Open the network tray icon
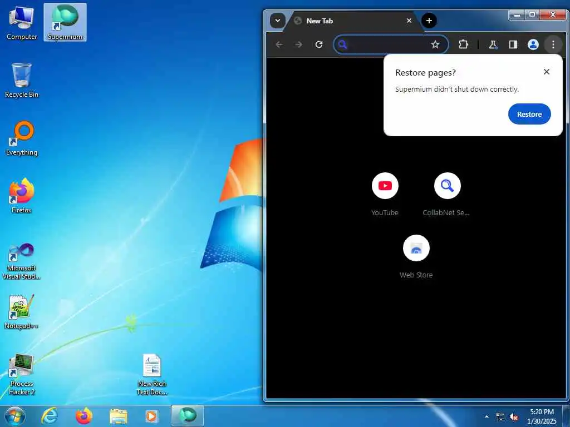Screen dimensions: 570x427 tap(500, 417)
